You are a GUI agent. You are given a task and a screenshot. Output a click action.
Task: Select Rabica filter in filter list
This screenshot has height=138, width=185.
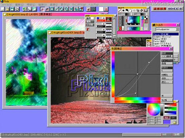(x=166, y=39)
